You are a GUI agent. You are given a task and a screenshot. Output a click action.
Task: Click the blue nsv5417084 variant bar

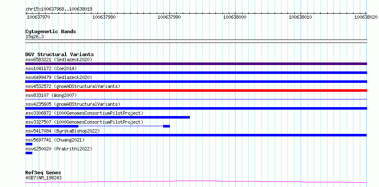coord(196,135)
